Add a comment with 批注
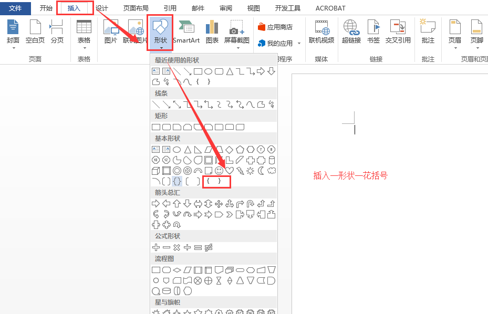Viewport: 488px width, 314px height. click(x=428, y=31)
